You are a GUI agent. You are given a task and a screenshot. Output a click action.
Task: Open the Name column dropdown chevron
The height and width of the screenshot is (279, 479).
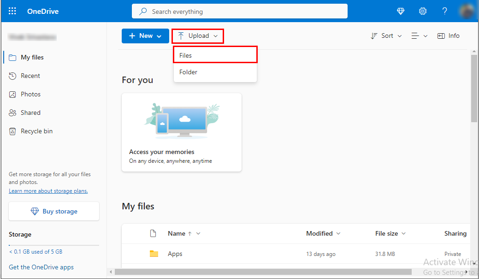point(198,233)
